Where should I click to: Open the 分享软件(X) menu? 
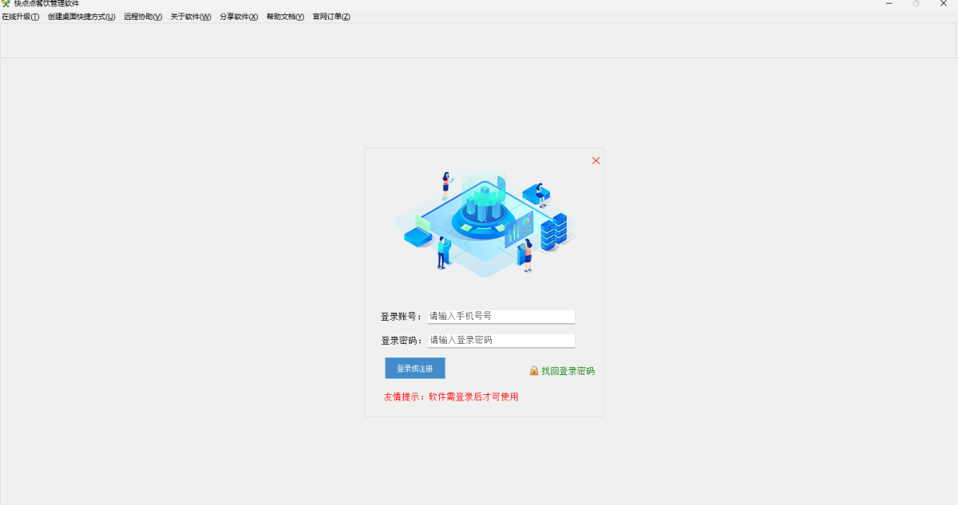[239, 17]
